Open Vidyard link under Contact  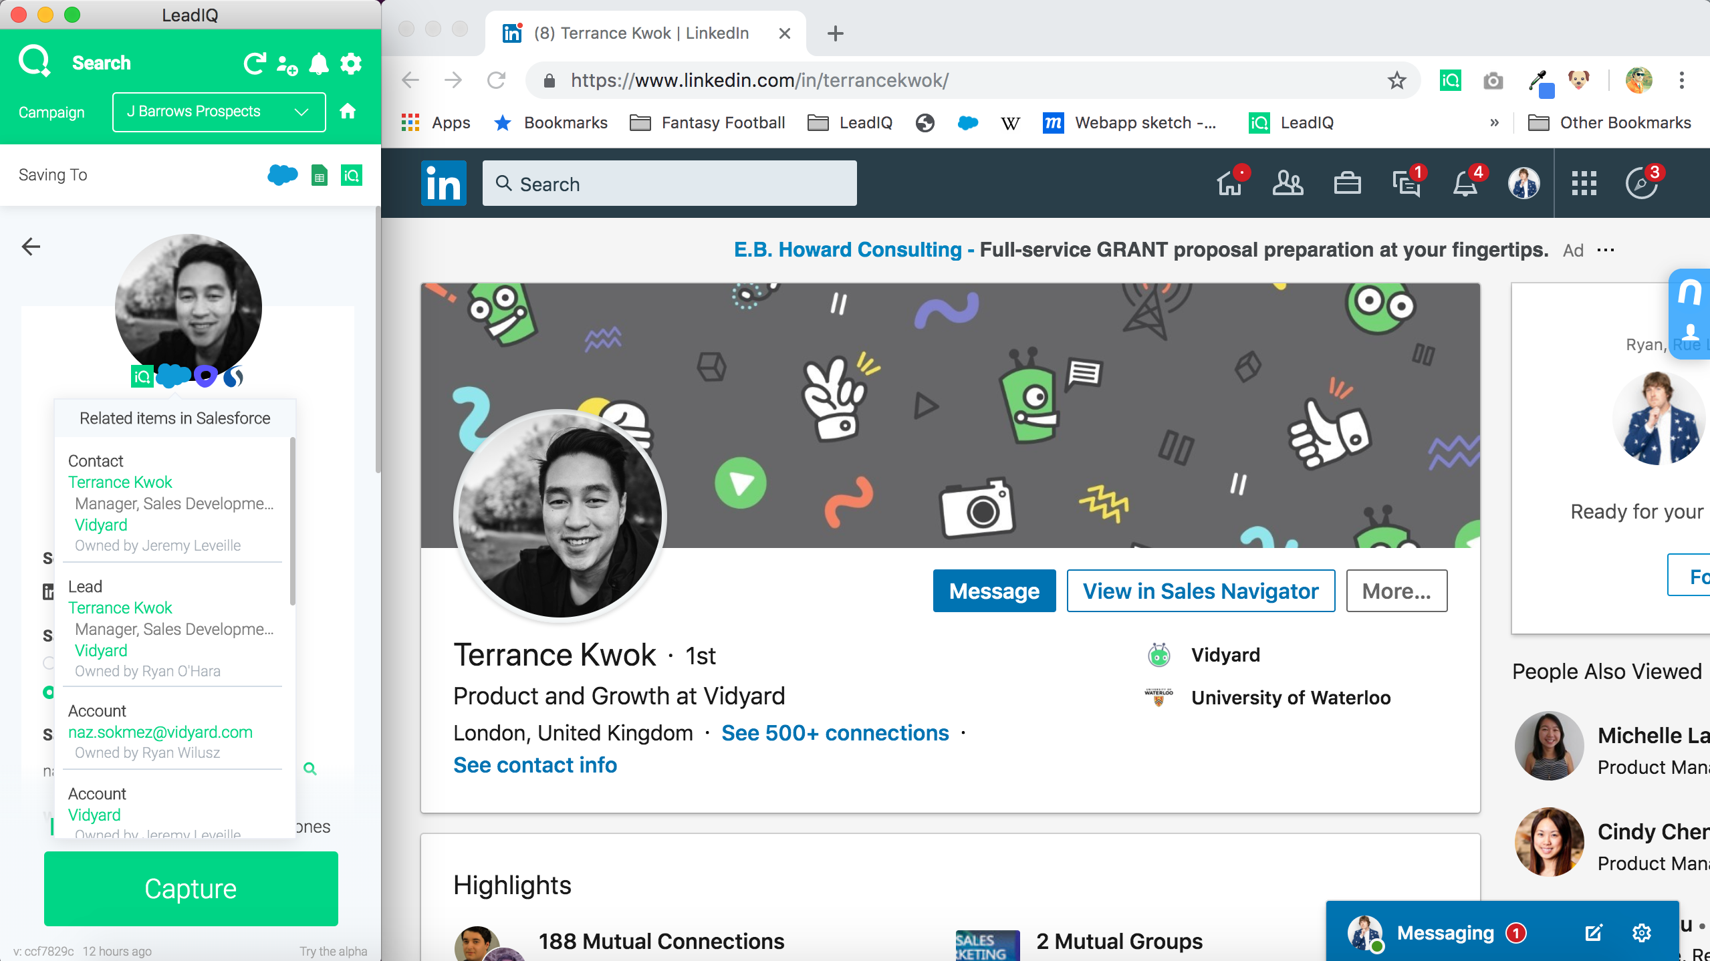pyautogui.click(x=101, y=525)
